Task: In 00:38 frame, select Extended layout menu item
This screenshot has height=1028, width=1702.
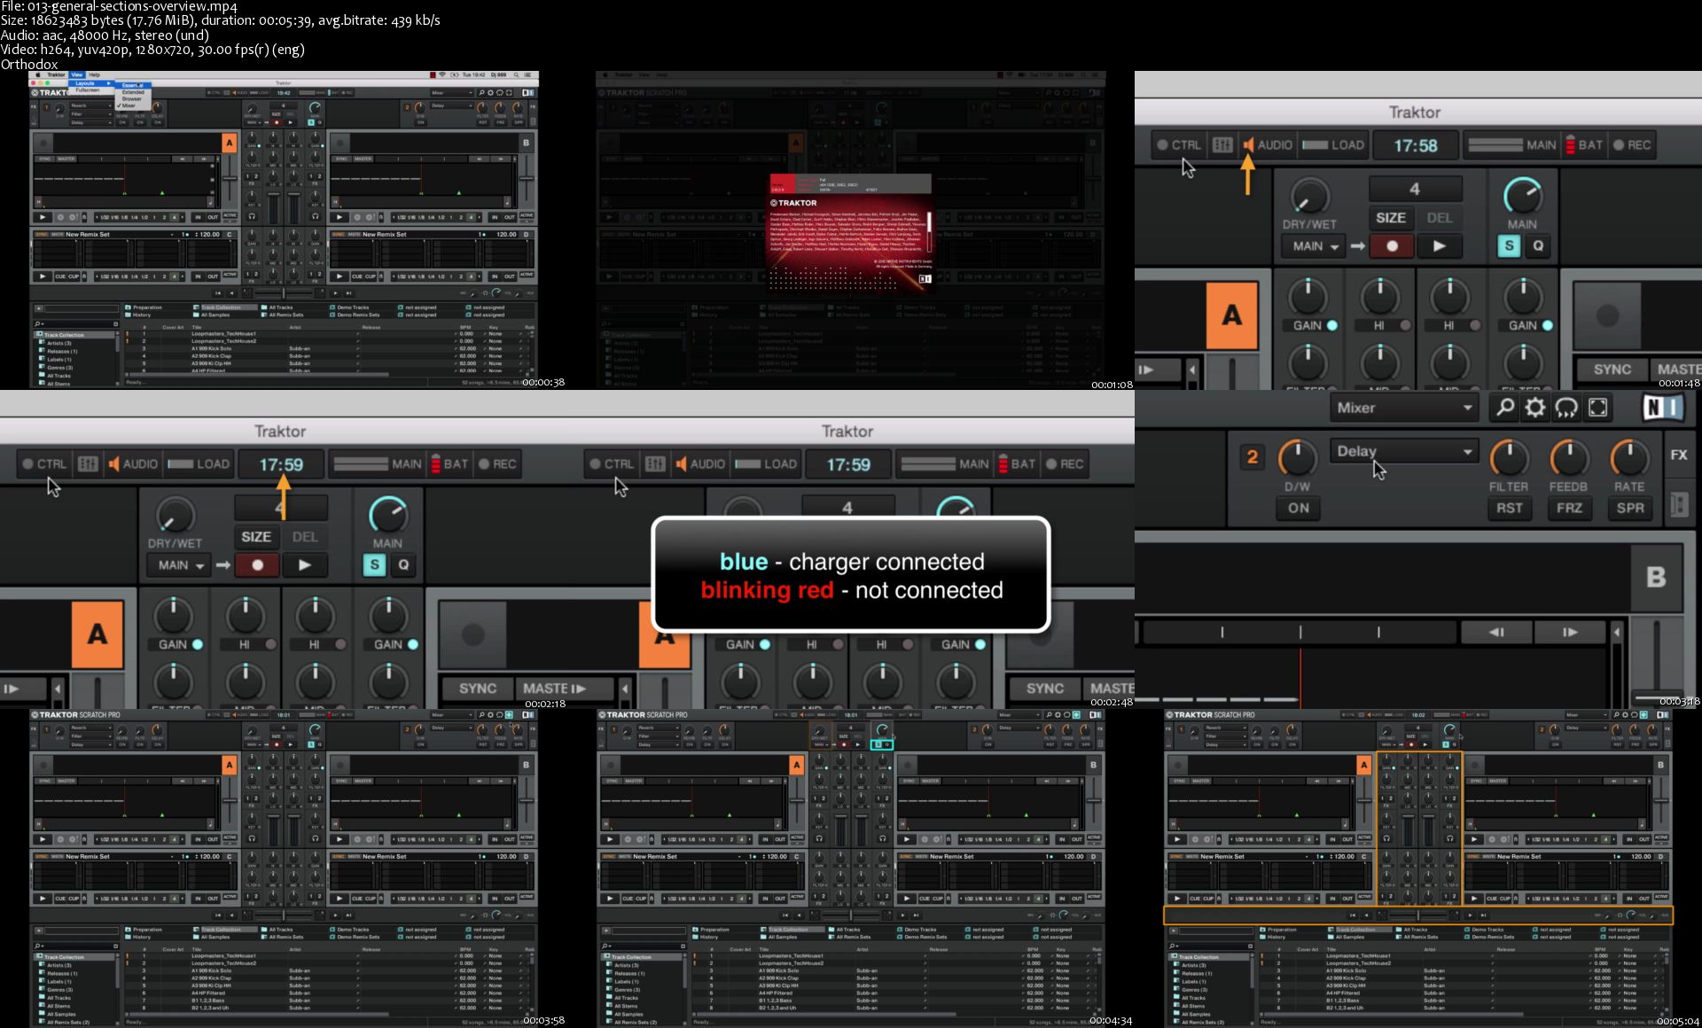Action: 133,92
